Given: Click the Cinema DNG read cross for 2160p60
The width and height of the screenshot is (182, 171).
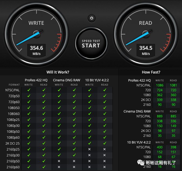Looking at the screenshot, I should (x=74, y=167).
